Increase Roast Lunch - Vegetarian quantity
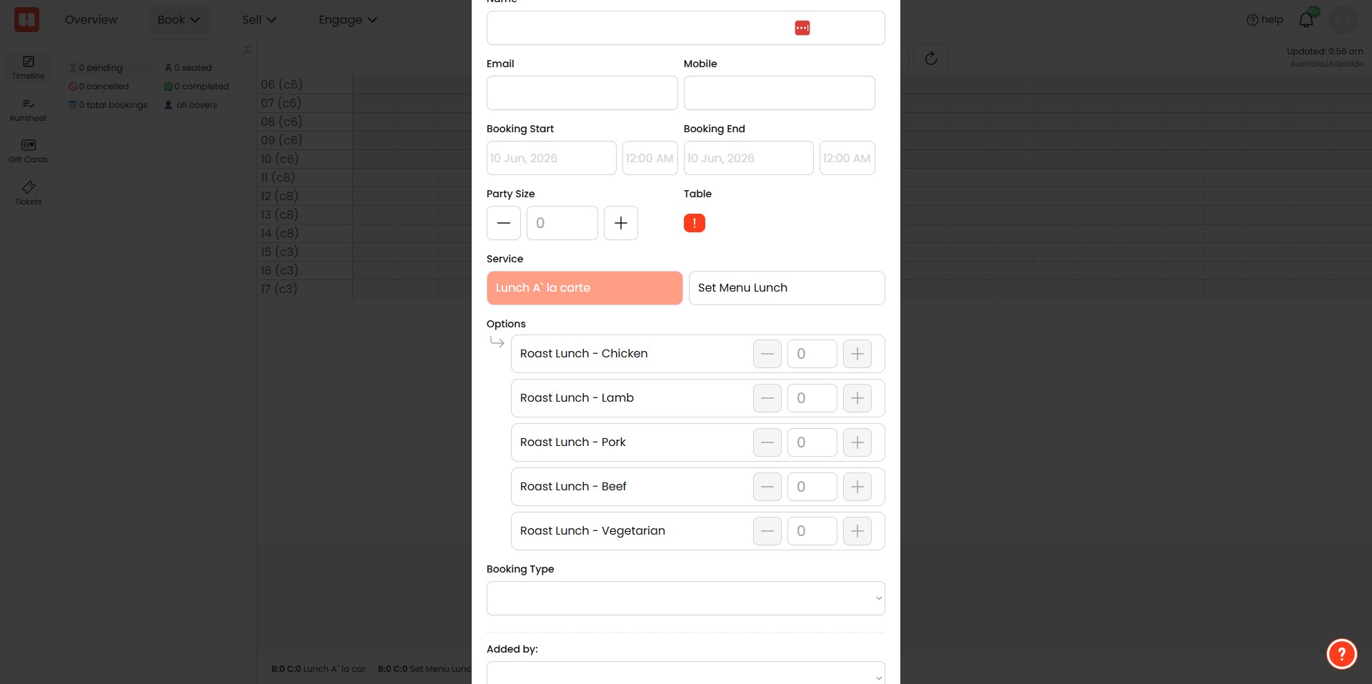The height and width of the screenshot is (684, 1372). coord(857,531)
